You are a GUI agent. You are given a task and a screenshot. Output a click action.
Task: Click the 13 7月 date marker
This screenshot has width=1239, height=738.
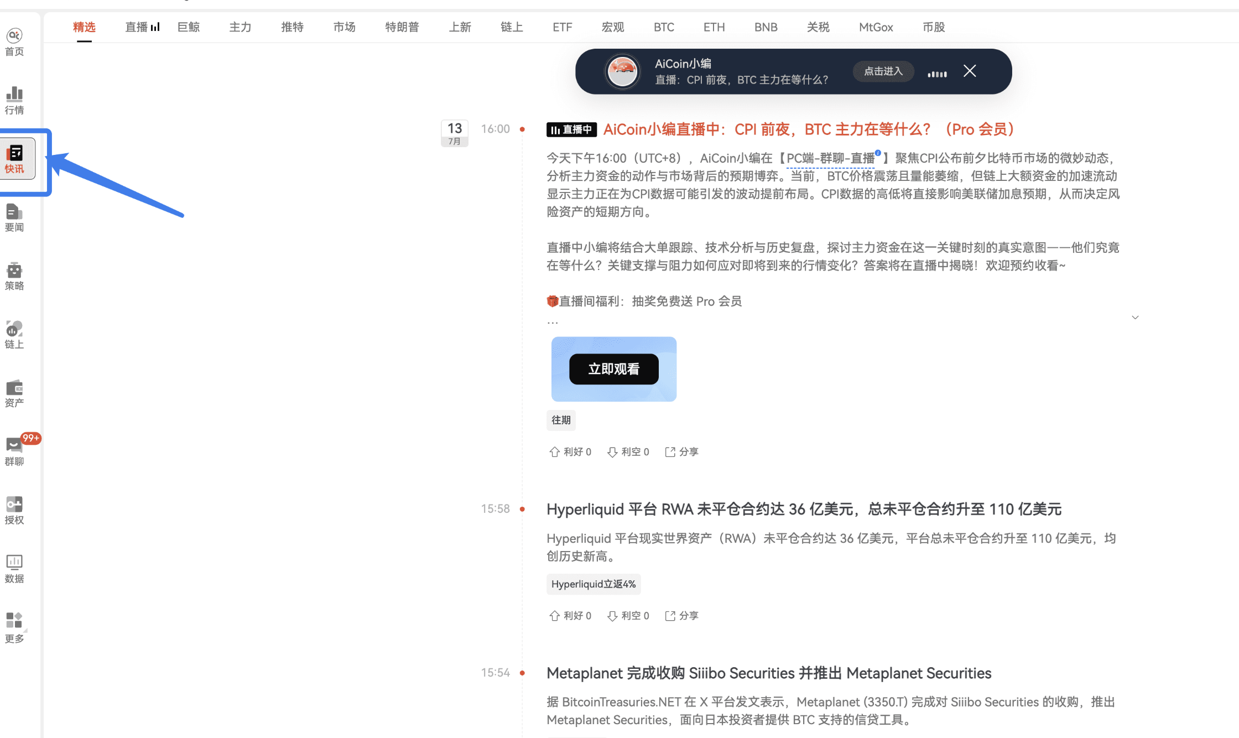tap(455, 133)
